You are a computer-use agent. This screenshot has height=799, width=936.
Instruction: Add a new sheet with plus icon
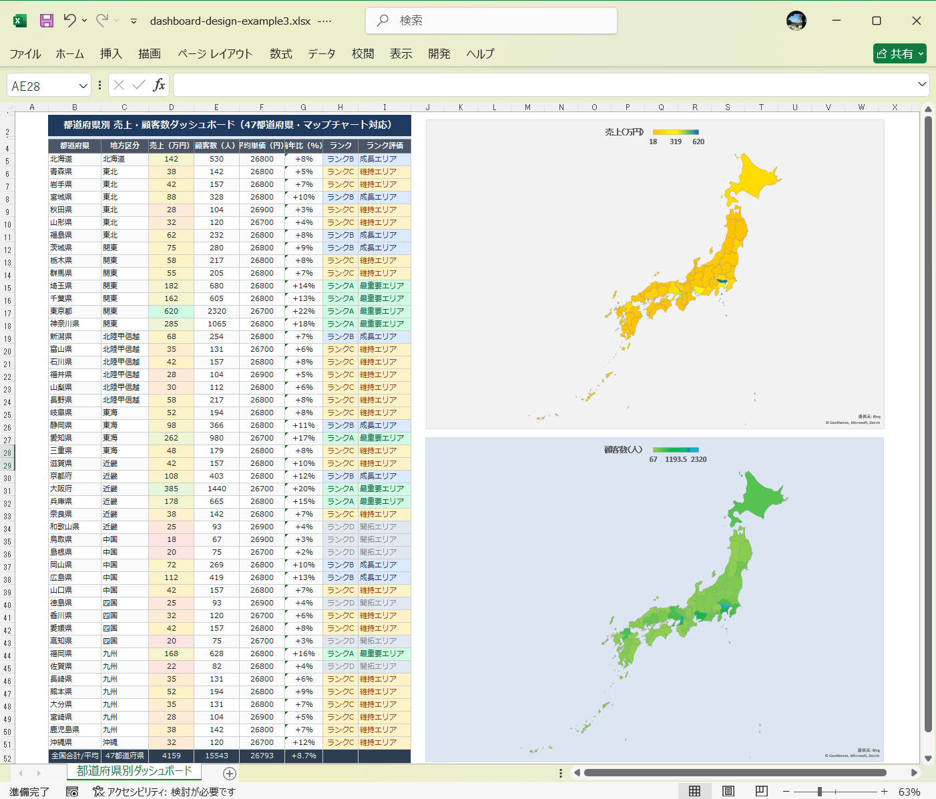(x=230, y=774)
